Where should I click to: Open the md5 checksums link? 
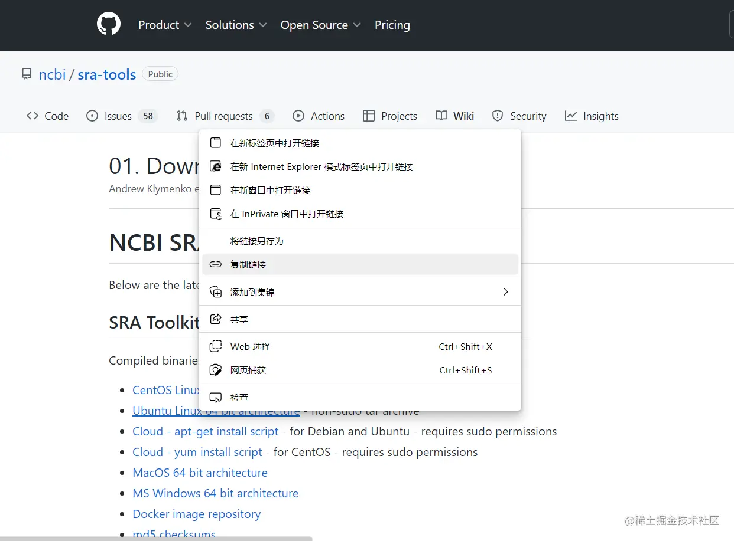point(174,535)
